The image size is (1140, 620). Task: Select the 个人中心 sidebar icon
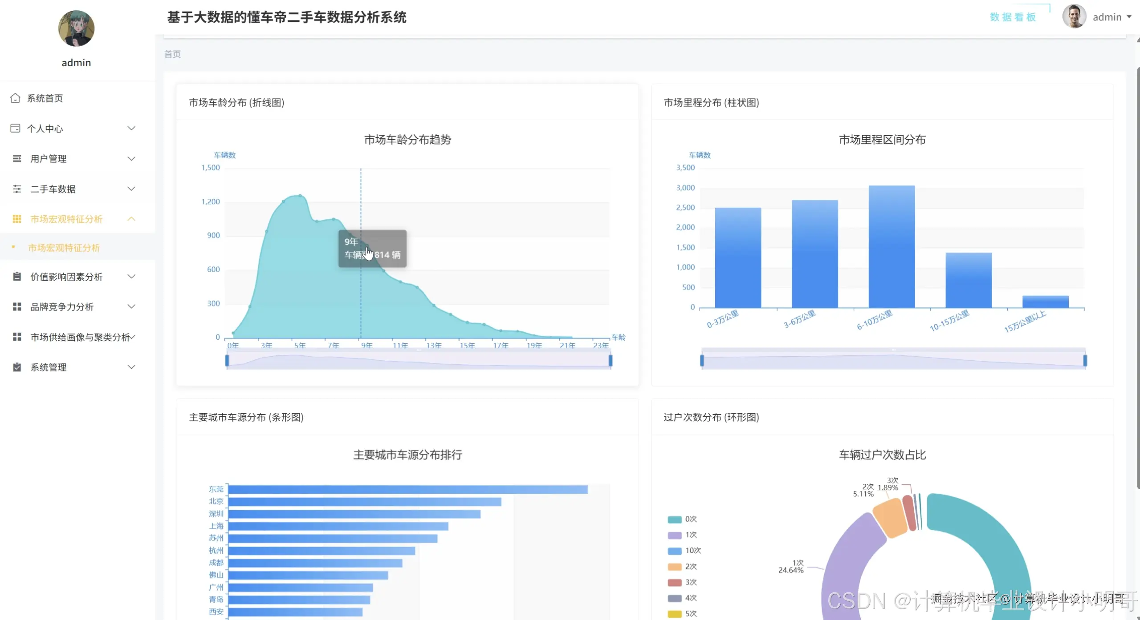pos(16,128)
